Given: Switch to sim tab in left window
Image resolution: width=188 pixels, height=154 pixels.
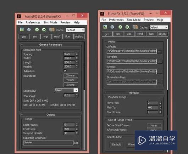Looking at the screenshot, I should coord(35,36).
